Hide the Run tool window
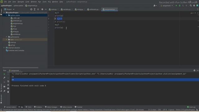The height and width of the screenshot is (112, 199). [198, 70]
